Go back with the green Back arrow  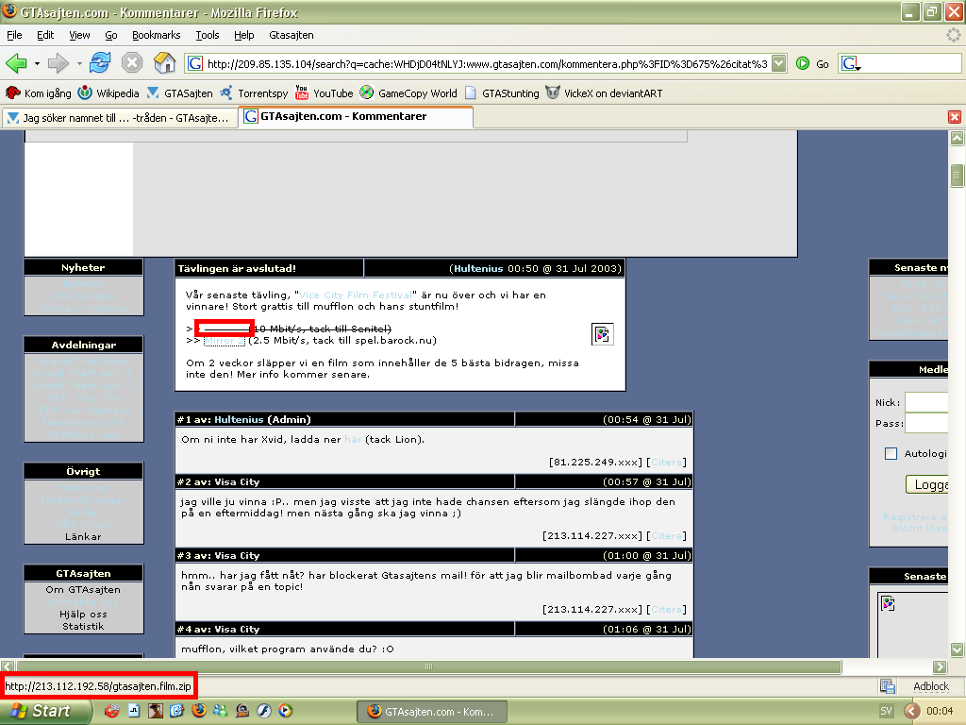point(16,63)
